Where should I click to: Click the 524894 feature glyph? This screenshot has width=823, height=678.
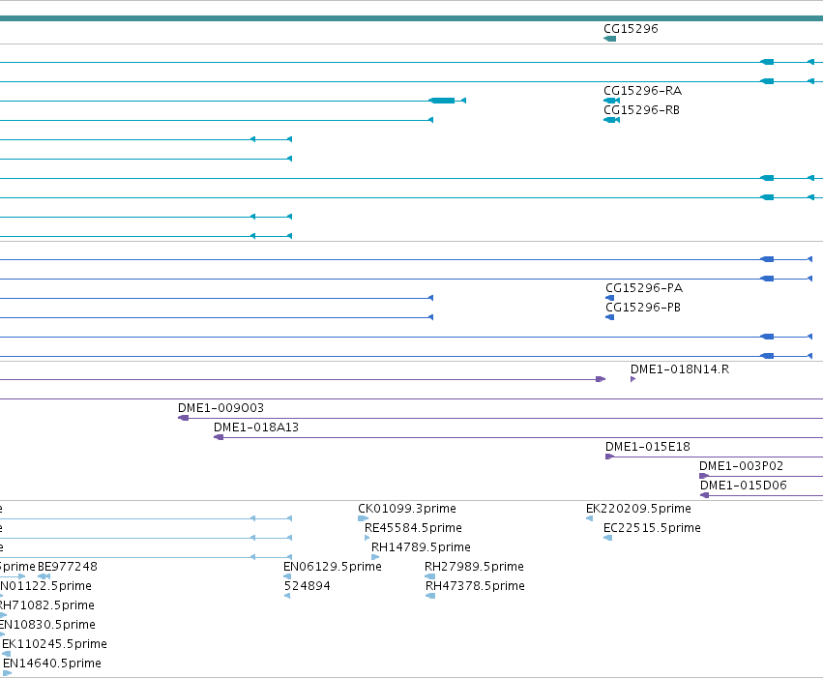point(287,597)
